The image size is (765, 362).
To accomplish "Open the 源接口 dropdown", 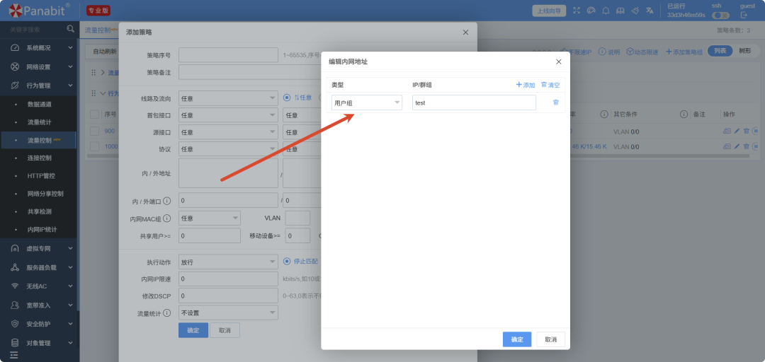I will tap(228, 132).
